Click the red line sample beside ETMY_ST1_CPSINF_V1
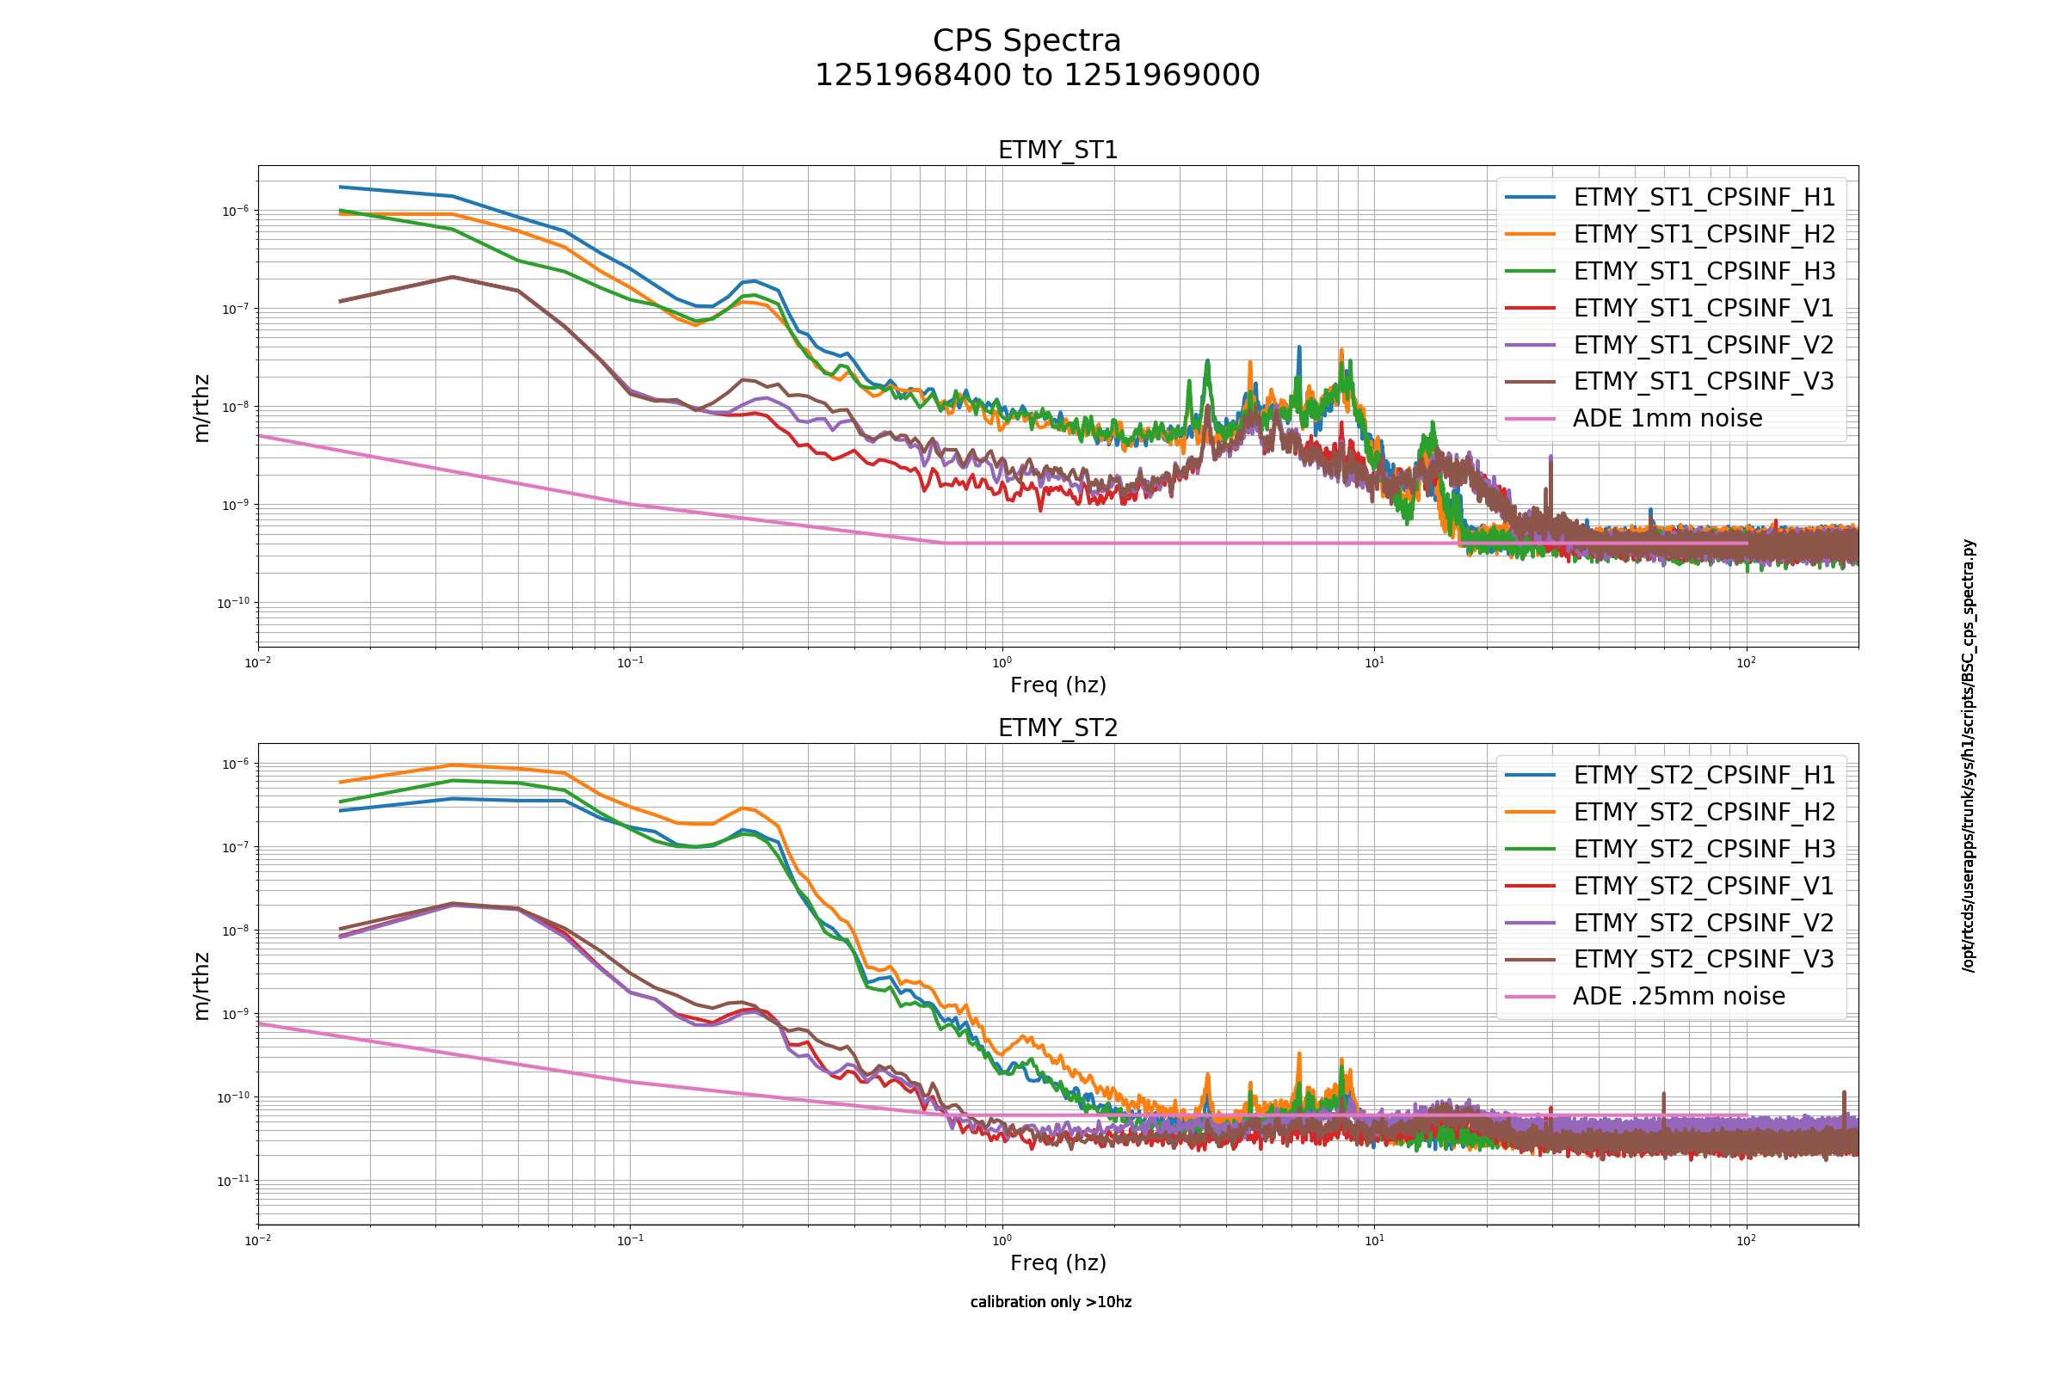 pos(1531,308)
